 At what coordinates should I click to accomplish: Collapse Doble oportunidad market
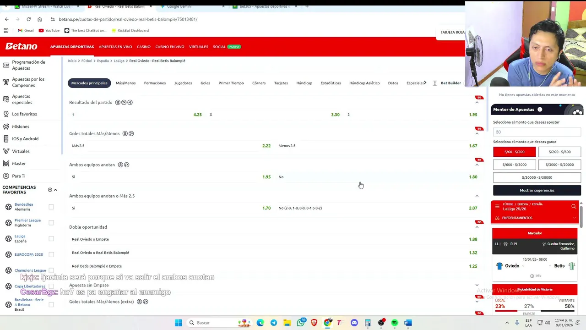click(x=477, y=227)
